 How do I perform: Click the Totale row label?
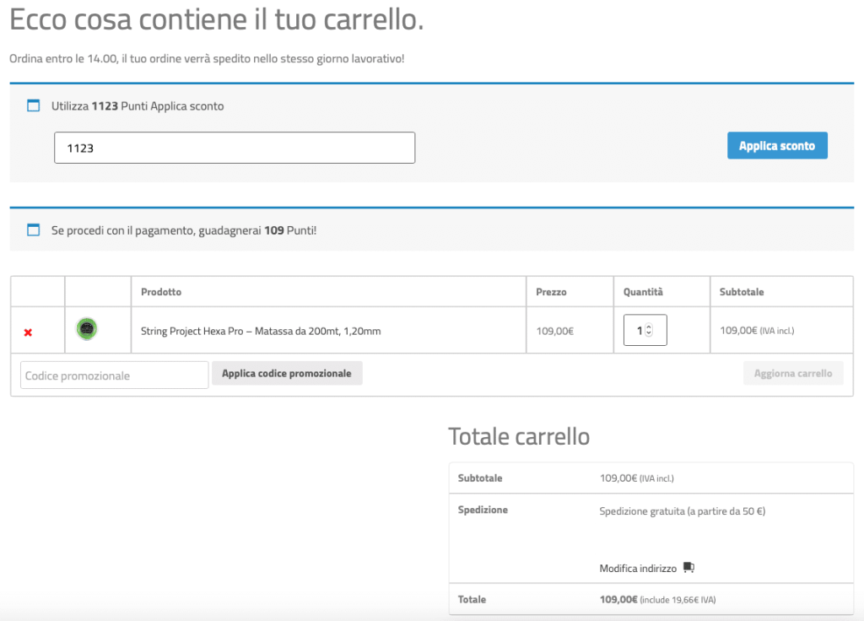pyautogui.click(x=472, y=600)
